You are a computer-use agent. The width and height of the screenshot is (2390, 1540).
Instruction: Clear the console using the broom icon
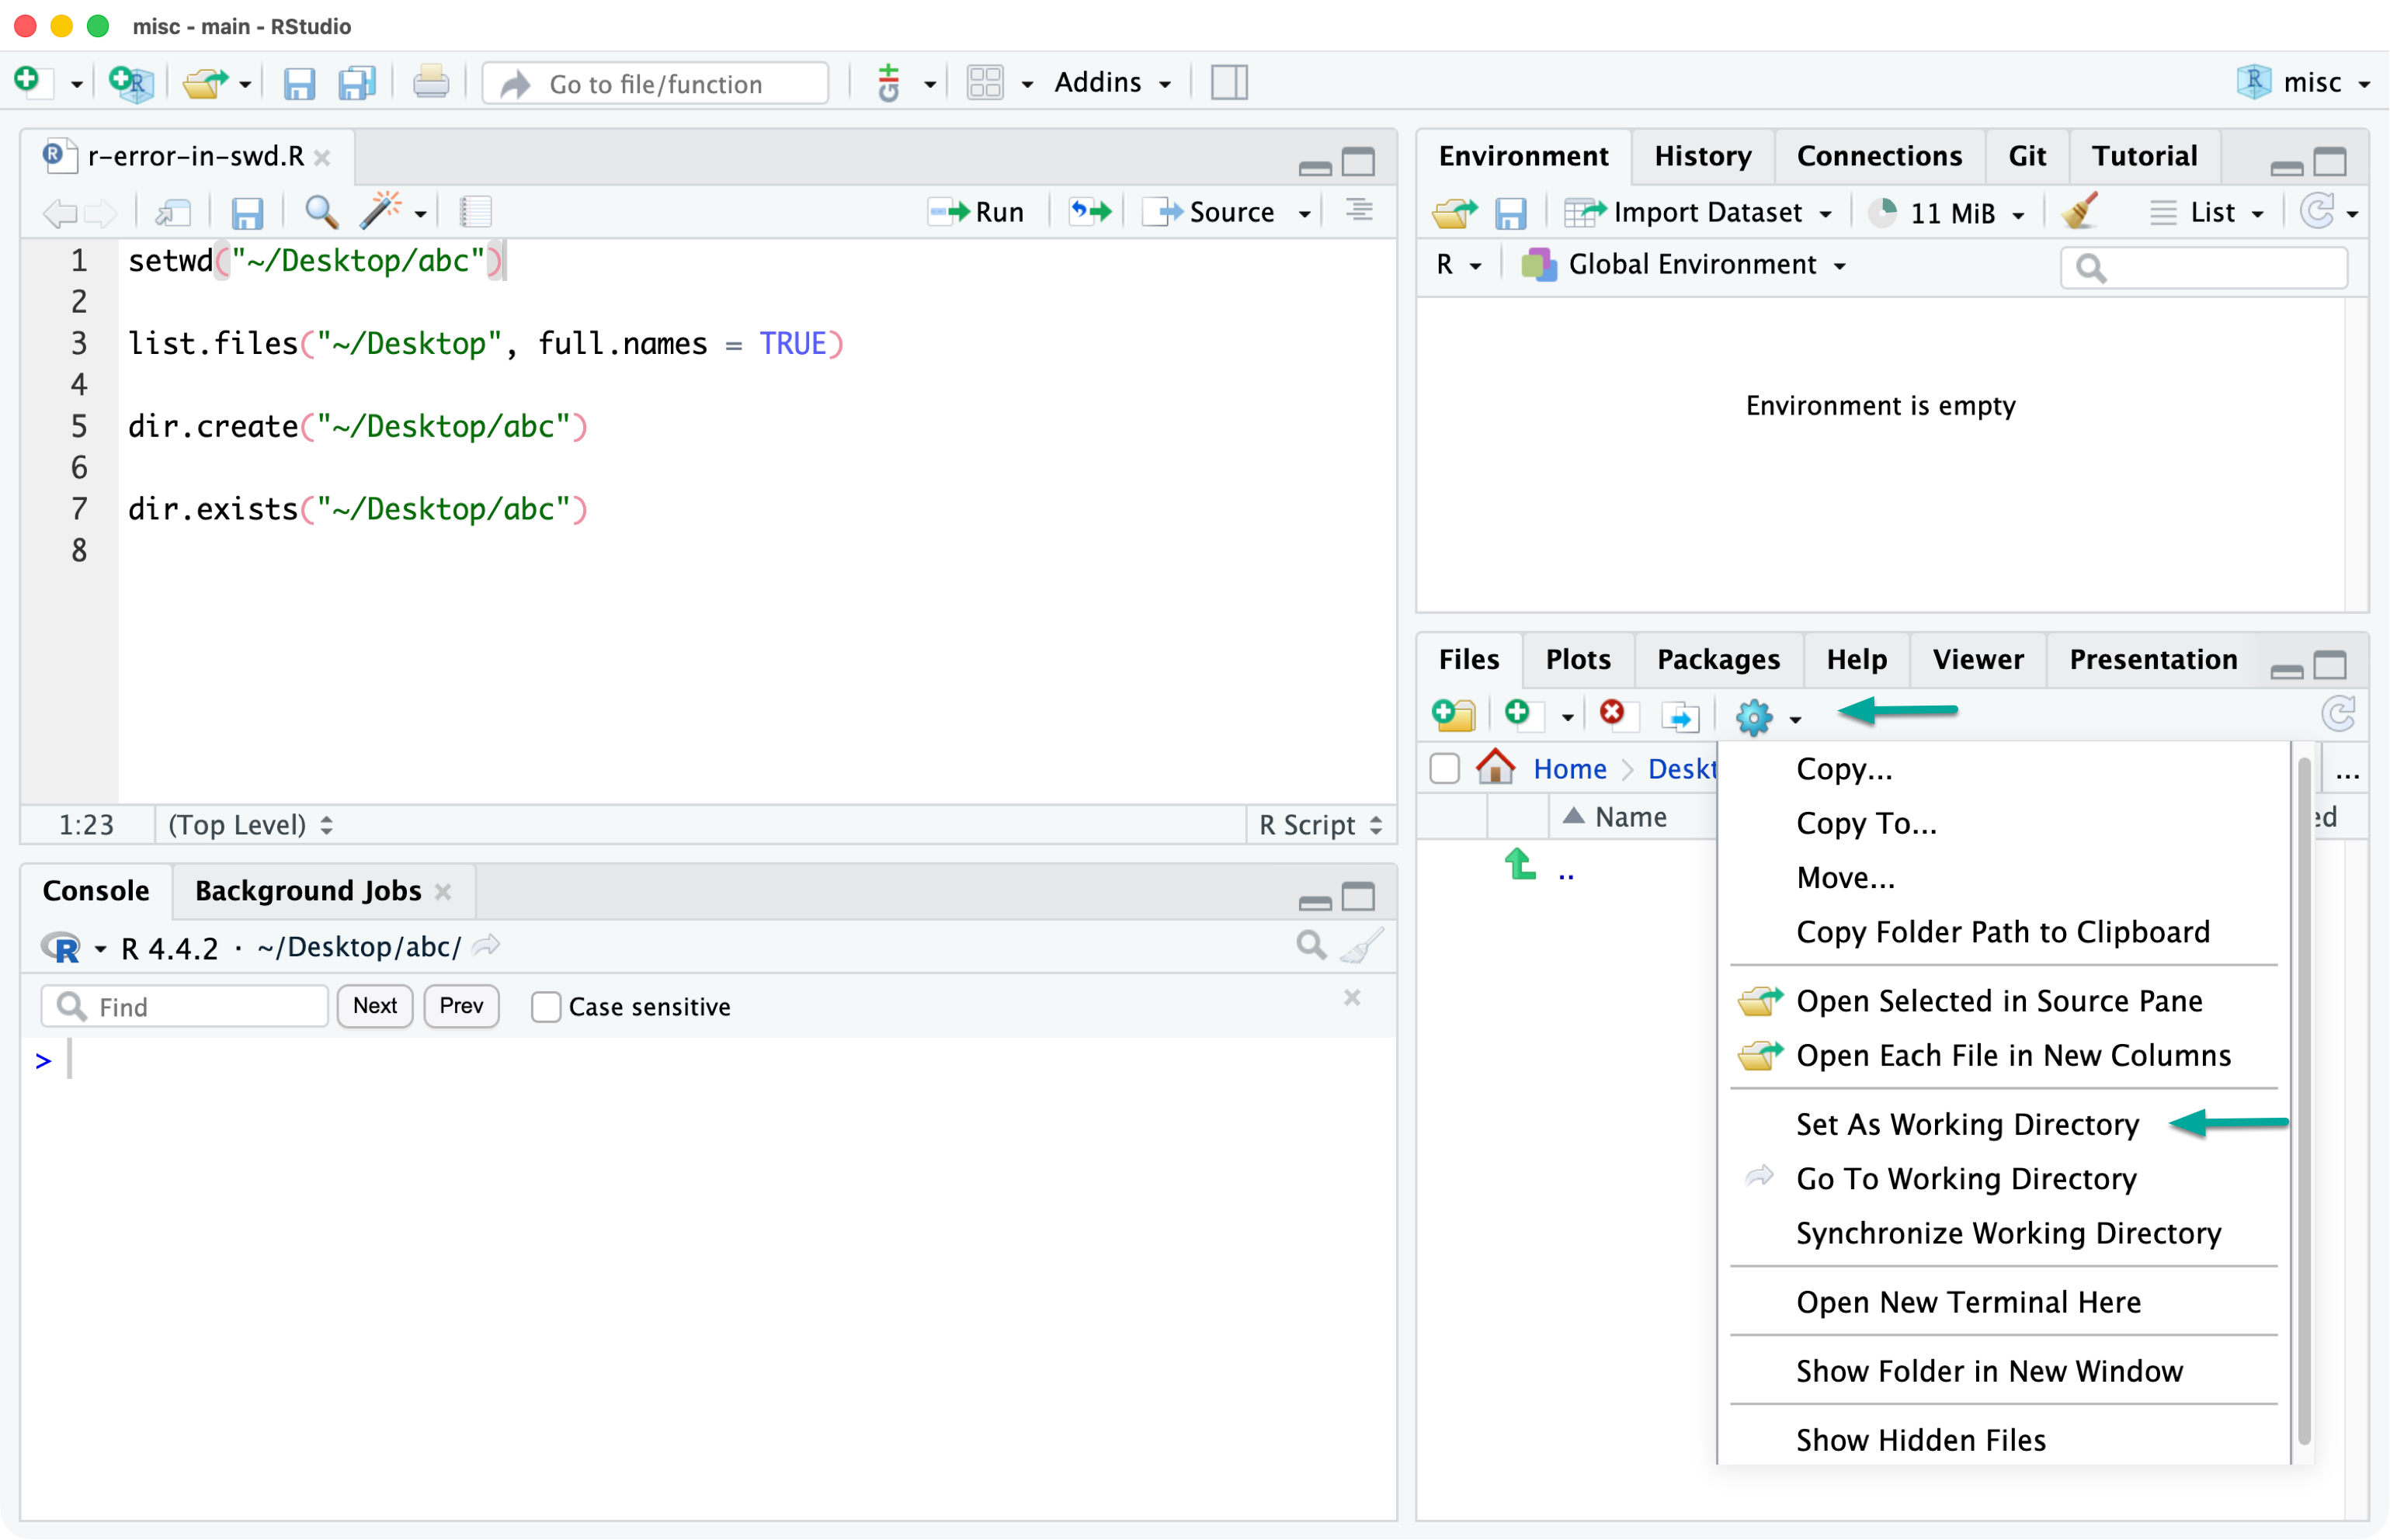coord(1360,946)
